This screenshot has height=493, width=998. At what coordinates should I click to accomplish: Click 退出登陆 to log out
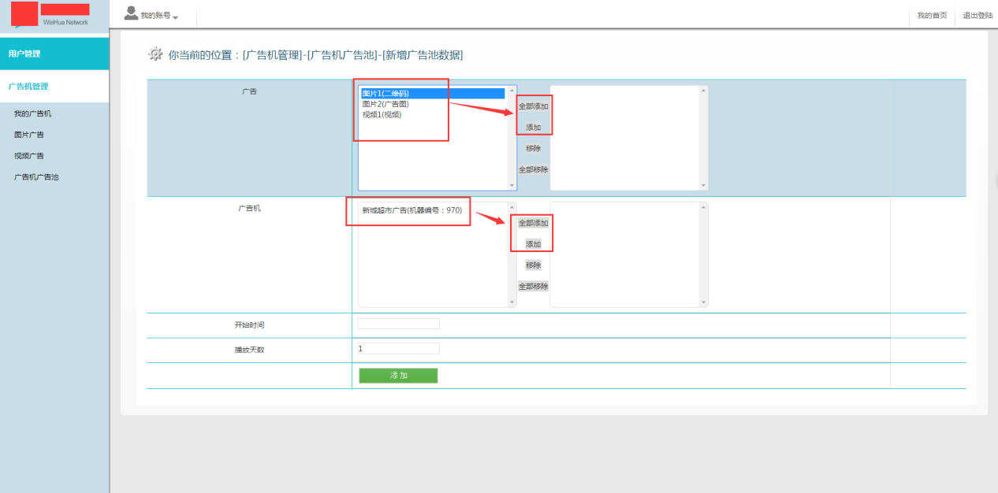tap(978, 16)
